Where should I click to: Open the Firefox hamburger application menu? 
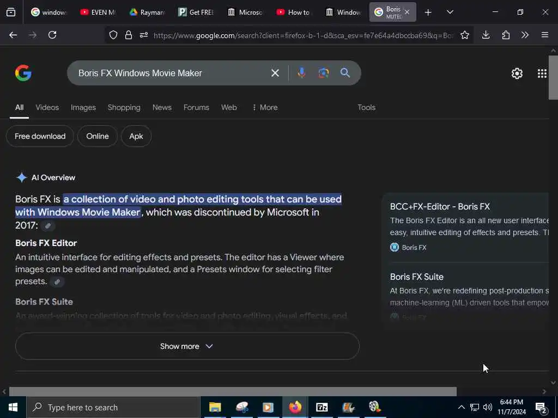(545, 35)
